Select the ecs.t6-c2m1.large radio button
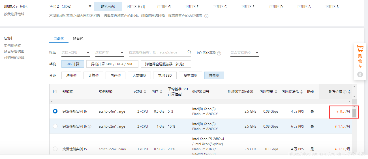Viewport: 368px width, 159px height. (x=55, y=126)
